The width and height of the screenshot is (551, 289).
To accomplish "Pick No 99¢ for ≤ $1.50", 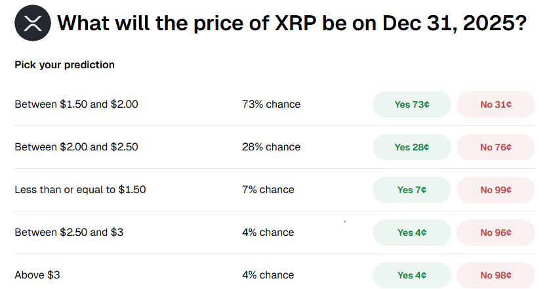I will [x=496, y=190].
